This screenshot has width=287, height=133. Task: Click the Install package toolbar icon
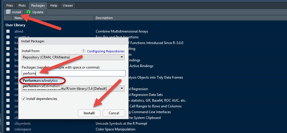(8, 12)
